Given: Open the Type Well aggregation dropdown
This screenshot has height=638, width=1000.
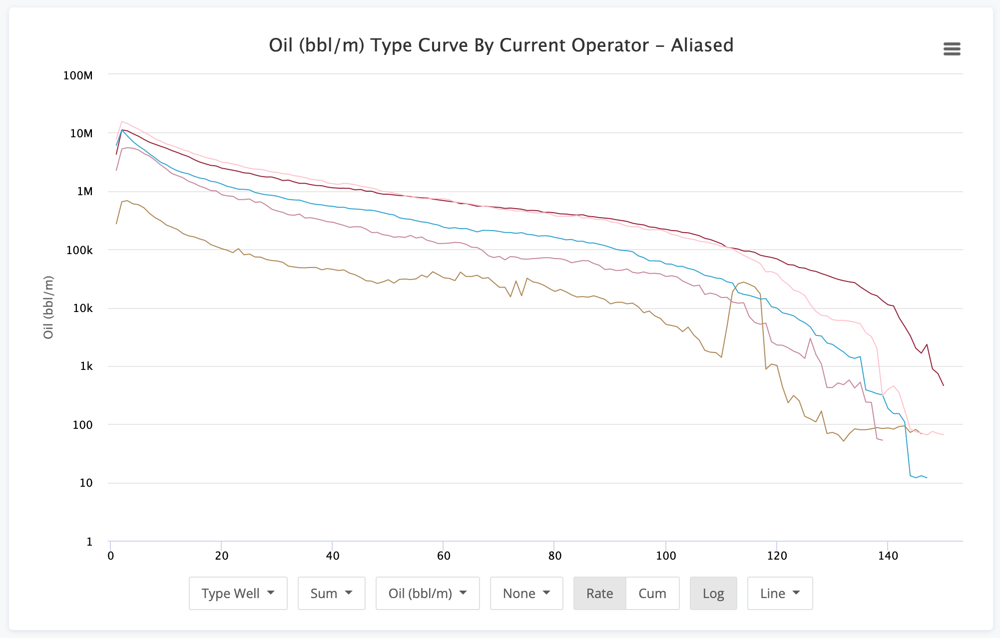Looking at the screenshot, I should tap(238, 593).
